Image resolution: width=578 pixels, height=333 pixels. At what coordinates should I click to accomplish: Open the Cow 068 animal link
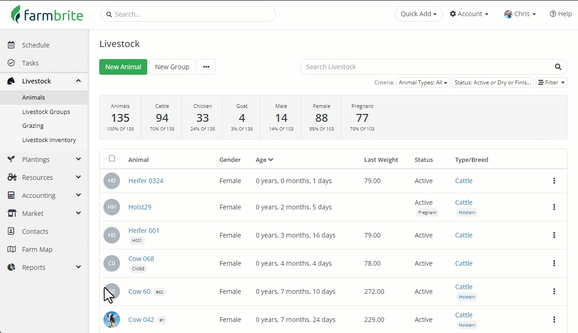tap(141, 259)
